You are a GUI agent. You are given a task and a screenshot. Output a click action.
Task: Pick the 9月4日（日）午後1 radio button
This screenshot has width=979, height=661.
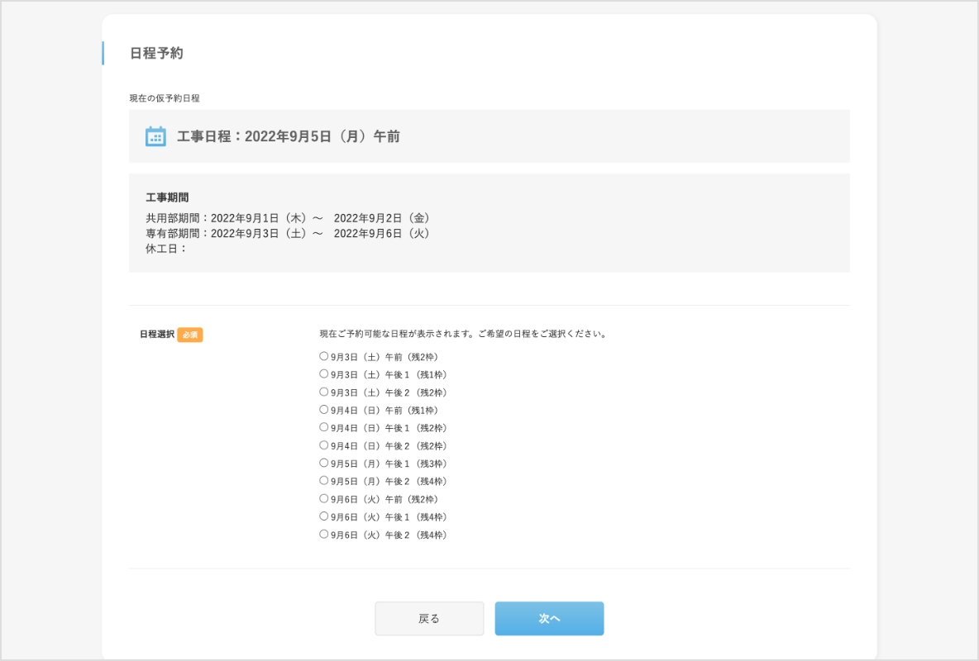pyautogui.click(x=324, y=428)
